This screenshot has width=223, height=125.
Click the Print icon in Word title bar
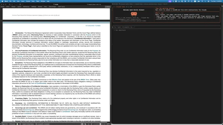click(x=20, y=4)
